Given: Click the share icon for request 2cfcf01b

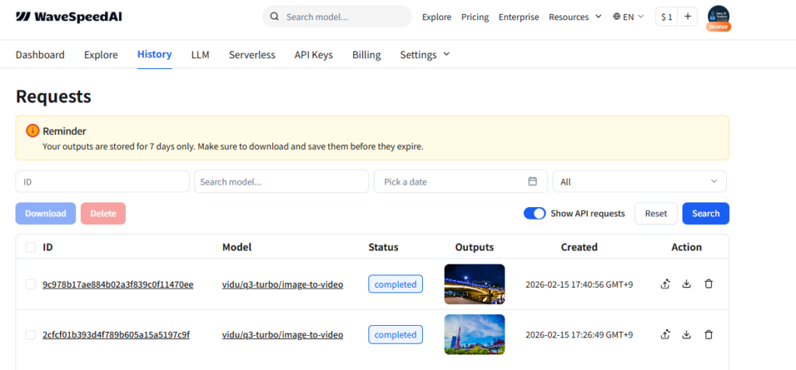Looking at the screenshot, I should pyautogui.click(x=665, y=334).
